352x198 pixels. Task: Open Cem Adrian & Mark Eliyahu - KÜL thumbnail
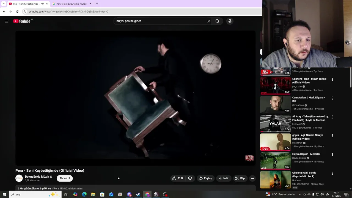[x=275, y=105]
